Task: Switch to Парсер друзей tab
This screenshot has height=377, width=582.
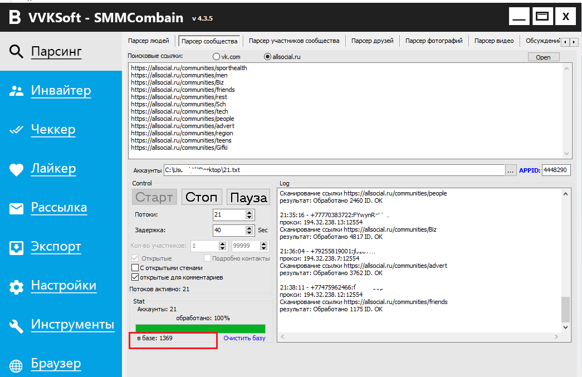Action: click(x=372, y=41)
